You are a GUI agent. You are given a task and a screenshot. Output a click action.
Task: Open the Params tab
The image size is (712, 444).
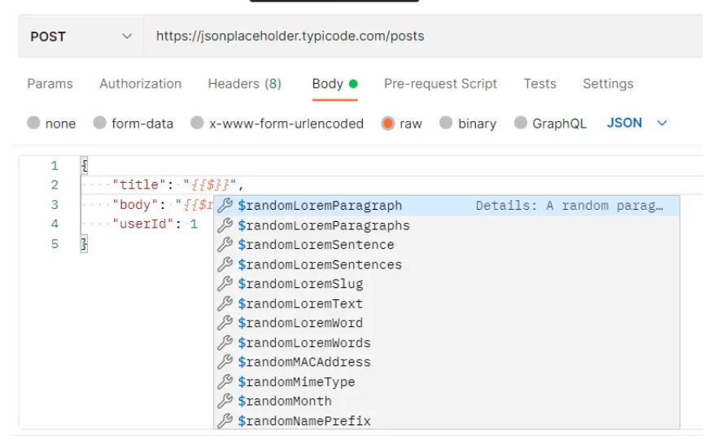click(50, 84)
